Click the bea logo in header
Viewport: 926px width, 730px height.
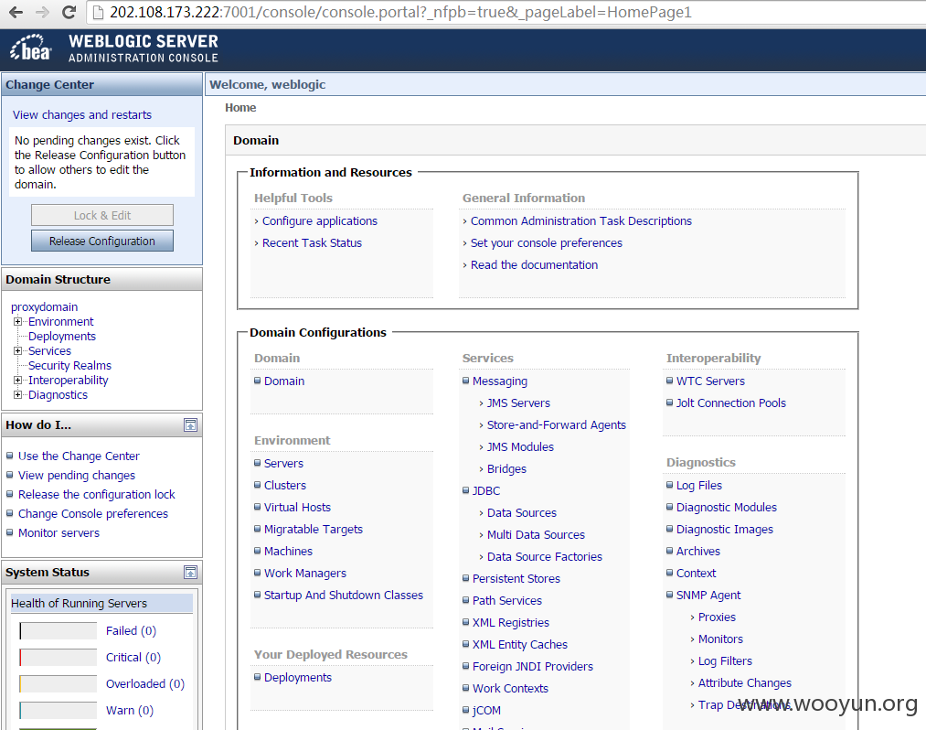pos(31,49)
